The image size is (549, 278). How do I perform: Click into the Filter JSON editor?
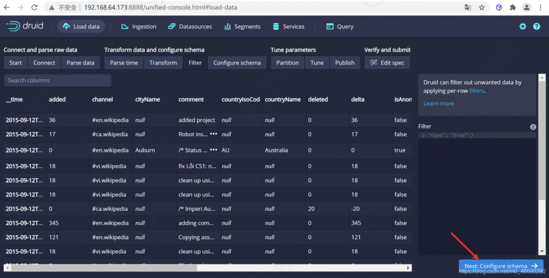point(477,193)
